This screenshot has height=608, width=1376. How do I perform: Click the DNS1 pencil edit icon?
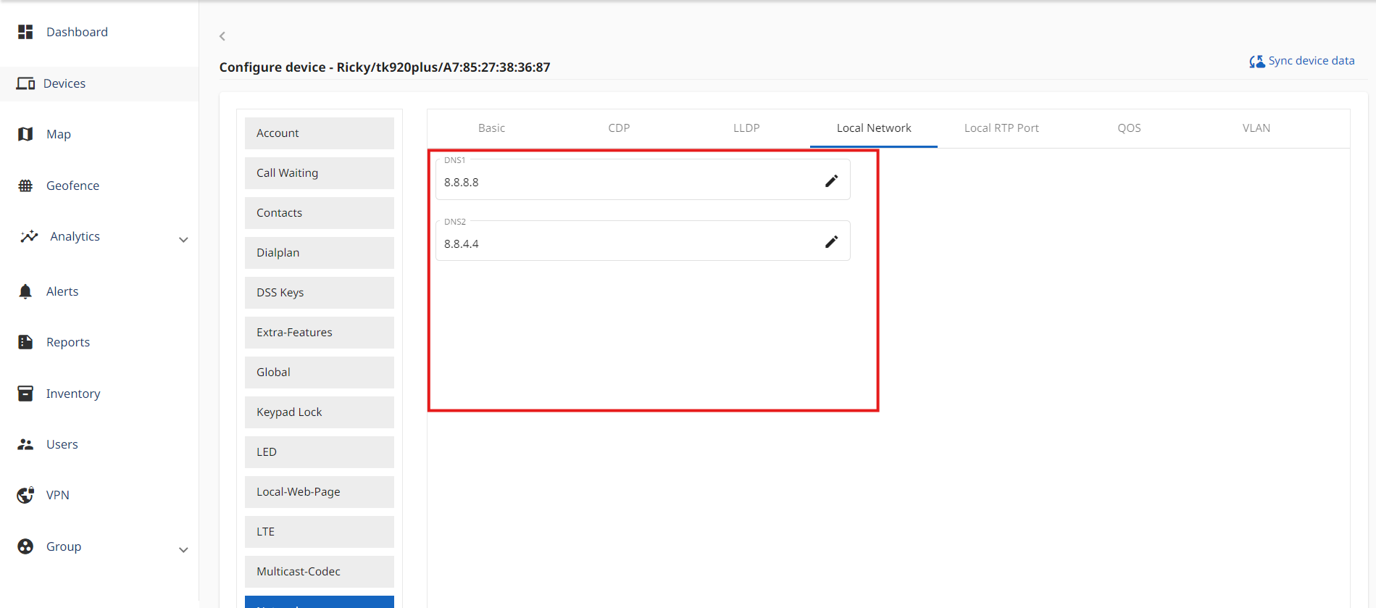click(x=831, y=181)
